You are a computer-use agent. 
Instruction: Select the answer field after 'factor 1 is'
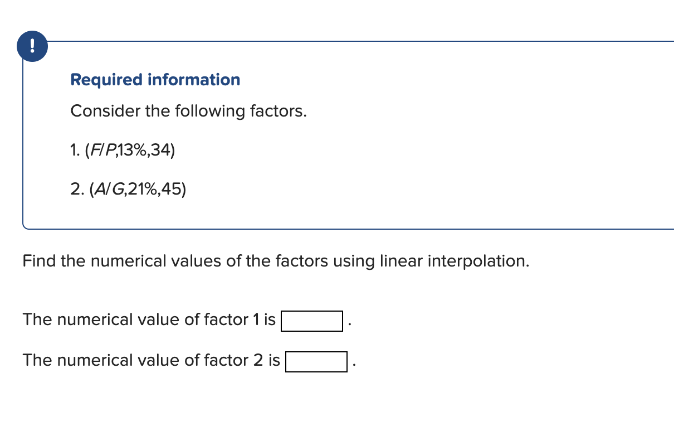(311, 321)
